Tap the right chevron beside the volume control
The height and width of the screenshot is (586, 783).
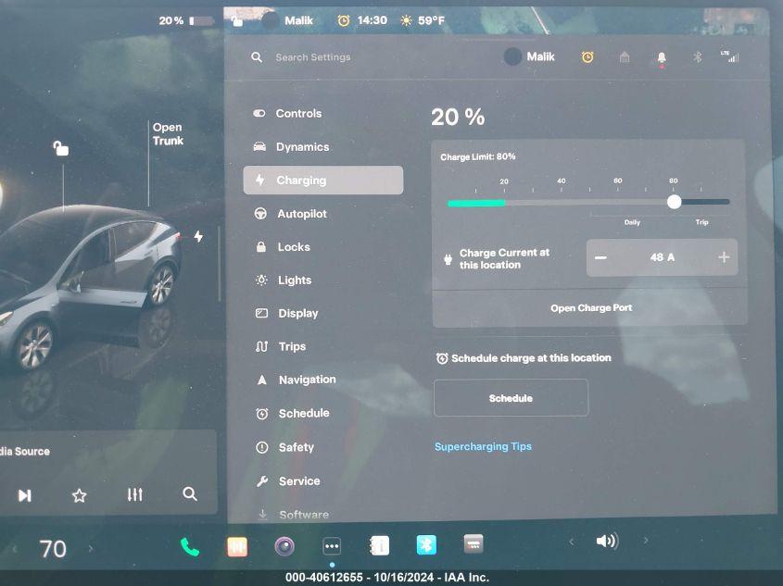(x=644, y=542)
